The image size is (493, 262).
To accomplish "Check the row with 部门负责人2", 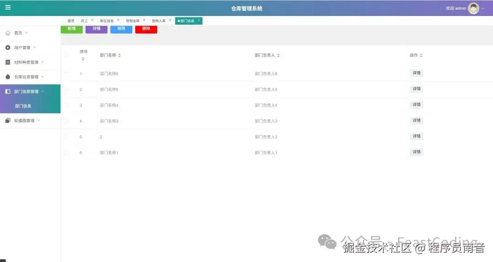I will 66,137.
